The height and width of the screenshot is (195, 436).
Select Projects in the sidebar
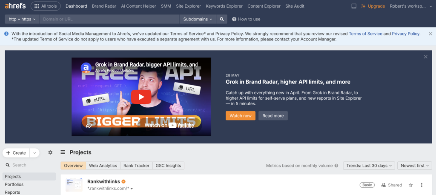pyautogui.click(x=29, y=177)
